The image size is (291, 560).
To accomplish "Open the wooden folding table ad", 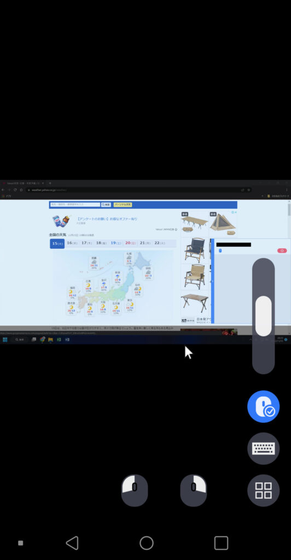I will (195, 303).
